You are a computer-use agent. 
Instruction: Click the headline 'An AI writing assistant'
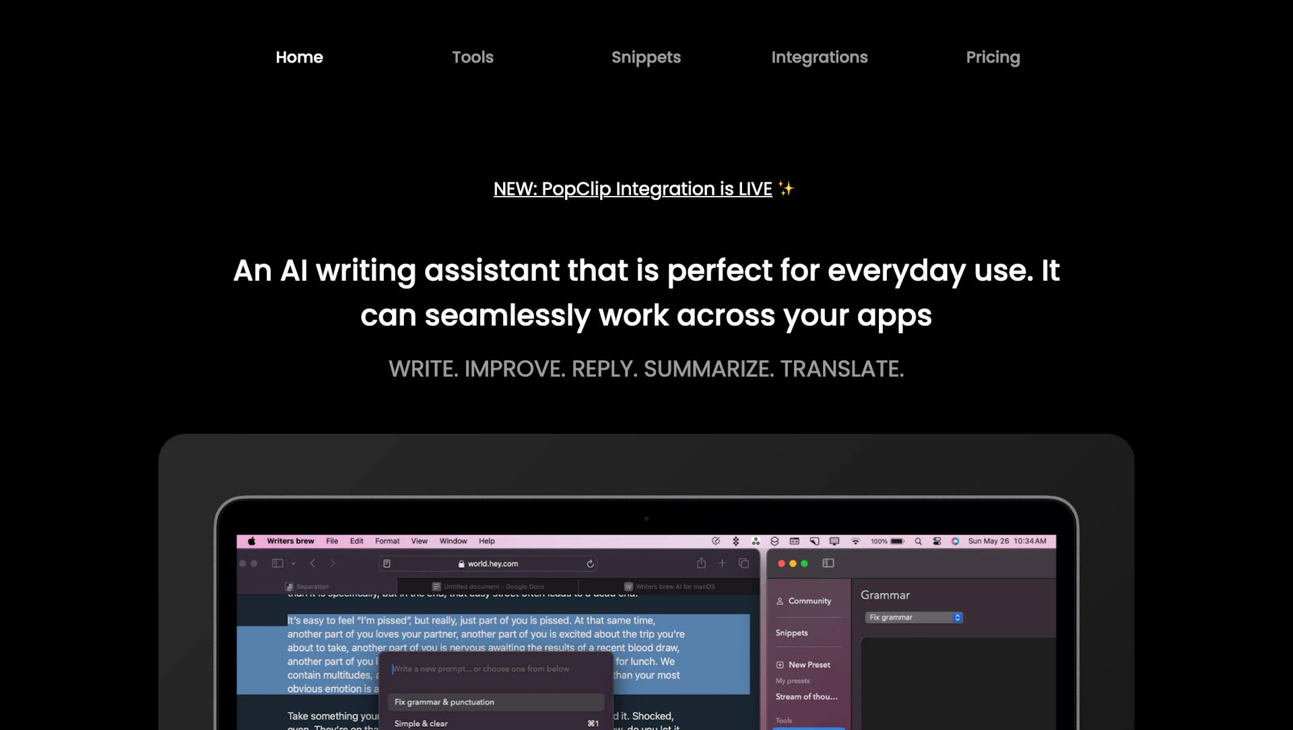[x=646, y=293]
